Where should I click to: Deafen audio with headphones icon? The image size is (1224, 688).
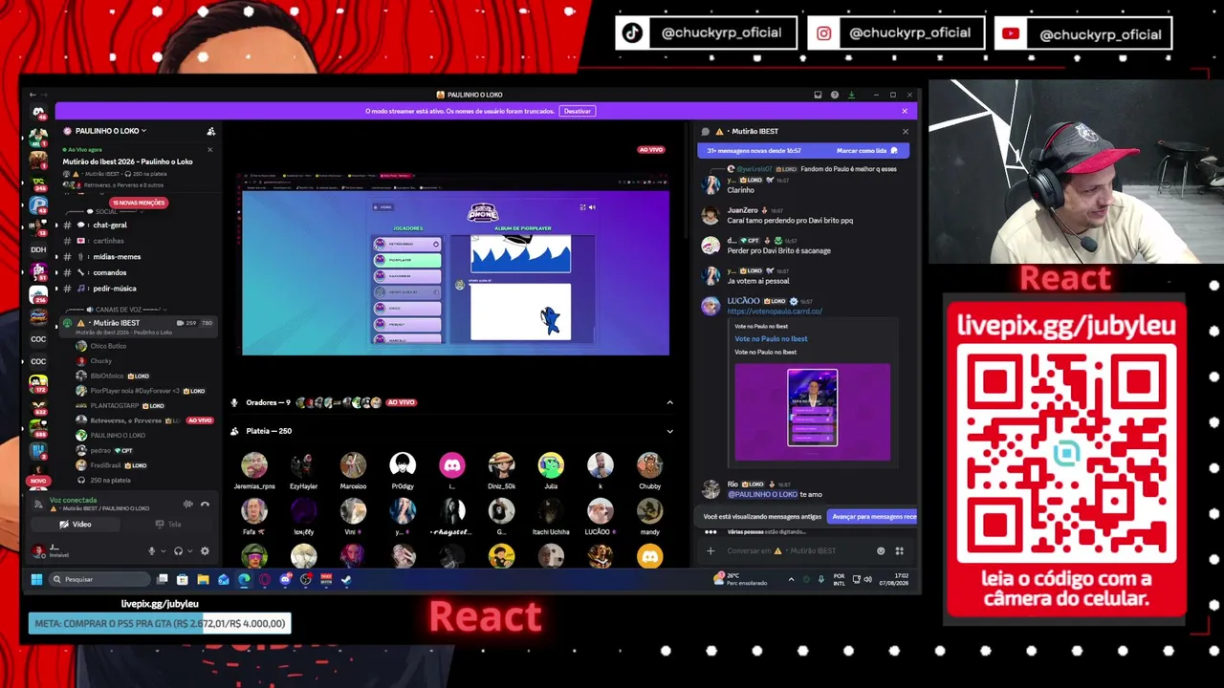[178, 551]
